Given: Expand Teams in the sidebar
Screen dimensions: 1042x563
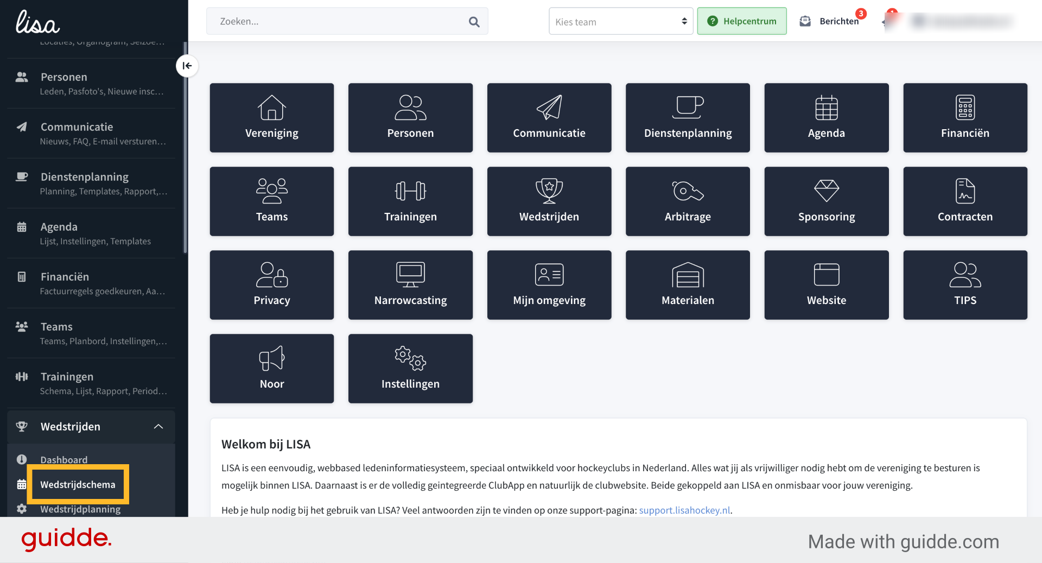Looking at the screenshot, I should (x=91, y=333).
